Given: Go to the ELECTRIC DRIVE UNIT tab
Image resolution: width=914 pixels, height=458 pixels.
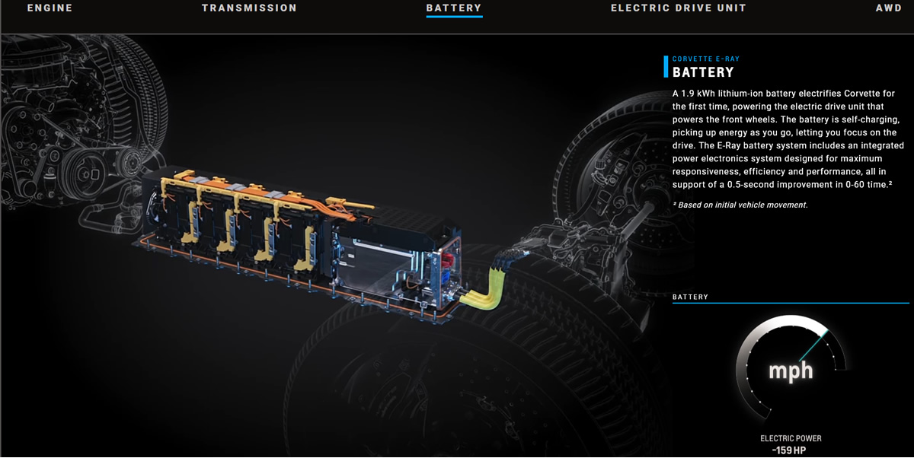Looking at the screenshot, I should pos(679,8).
